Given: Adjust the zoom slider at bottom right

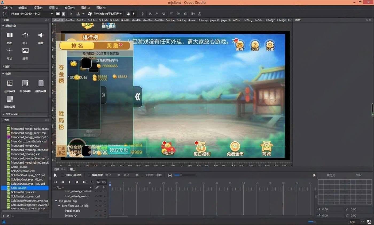Looking at the screenshot, I should [x=314, y=222].
